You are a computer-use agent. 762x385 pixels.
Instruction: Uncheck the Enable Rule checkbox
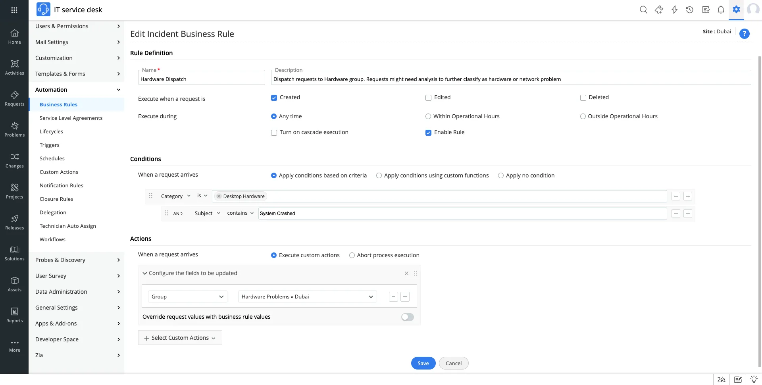428,133
